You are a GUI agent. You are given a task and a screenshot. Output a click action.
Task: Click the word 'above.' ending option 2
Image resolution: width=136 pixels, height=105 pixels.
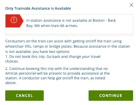click(11, 83)
